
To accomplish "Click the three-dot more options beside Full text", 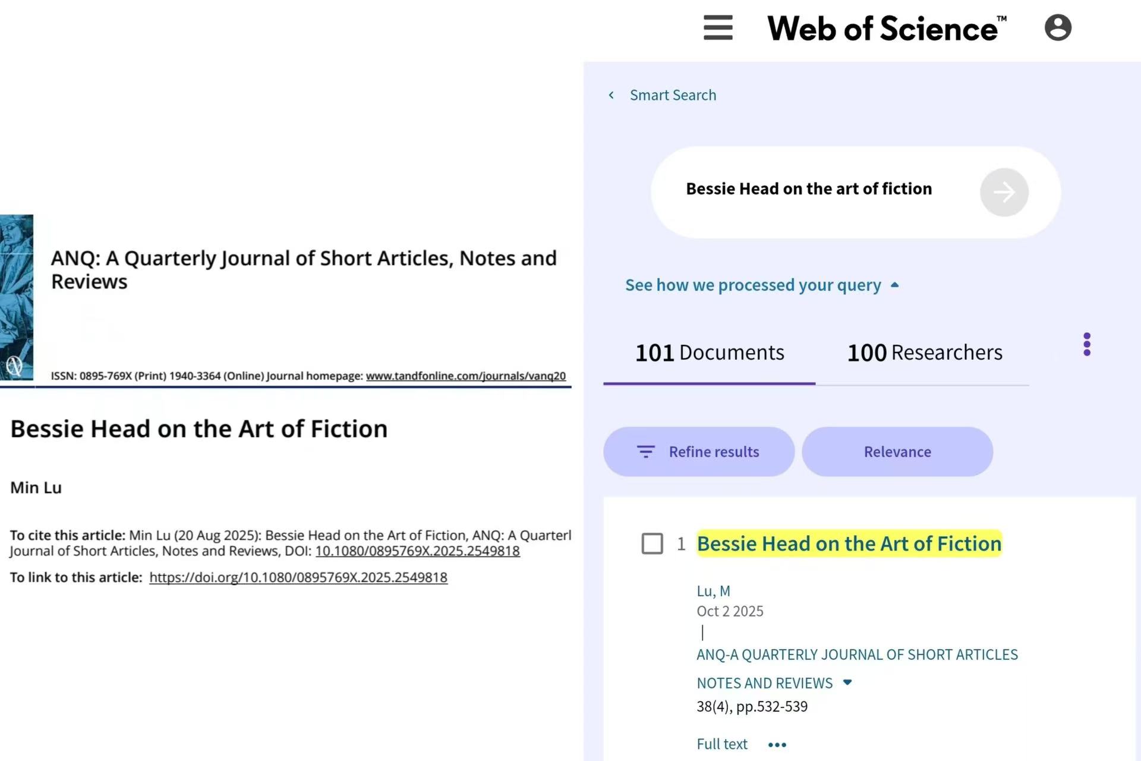I will [777, 744].
